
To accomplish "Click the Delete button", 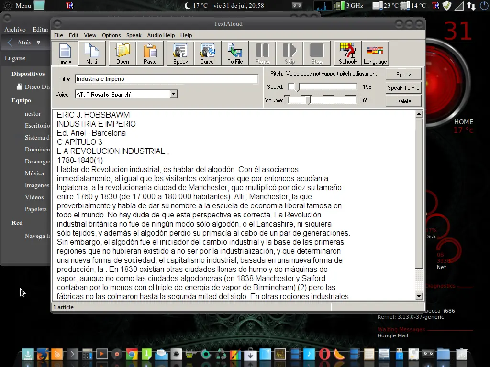I will coord(403,101).
